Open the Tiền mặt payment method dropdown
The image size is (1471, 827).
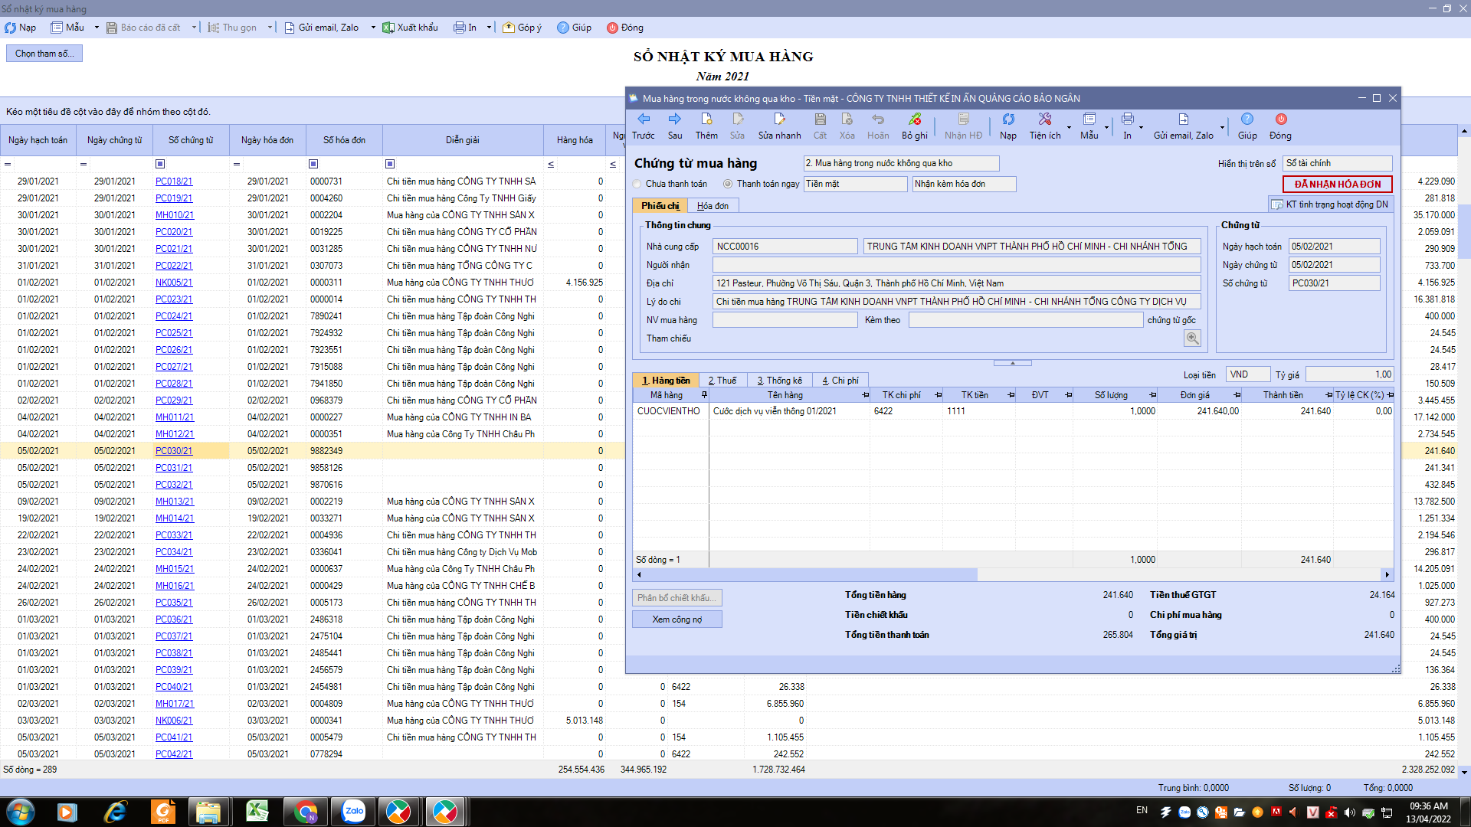[855, 184]
